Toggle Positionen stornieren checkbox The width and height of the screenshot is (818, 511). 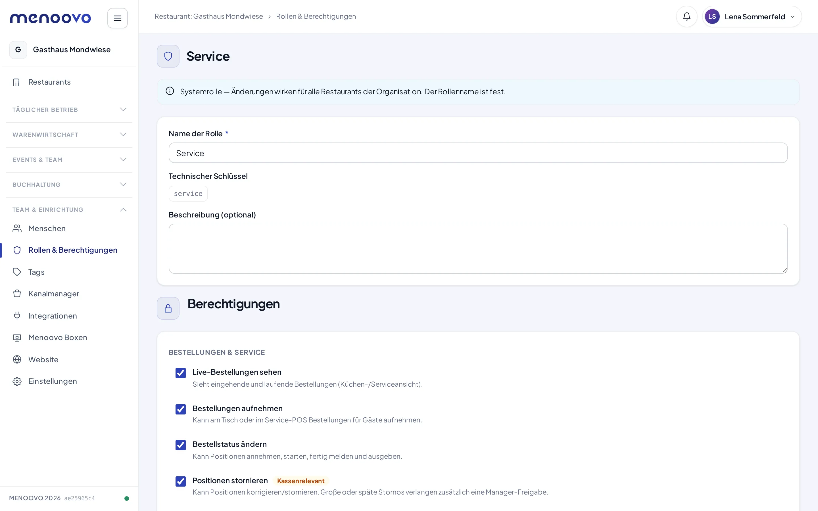click(181, 481)
